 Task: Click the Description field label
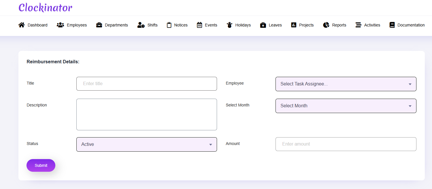click(x=37, y=105)
